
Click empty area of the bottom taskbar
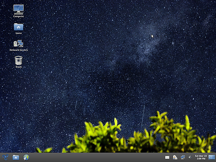[94, 157]
